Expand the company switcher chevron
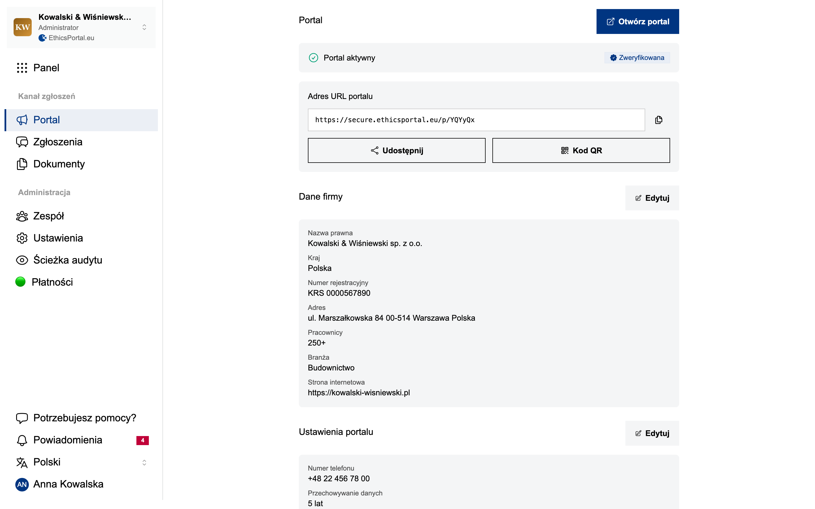The width and height of the screenshot is (815, 509). pyautogui.click(x=144, y=27)
